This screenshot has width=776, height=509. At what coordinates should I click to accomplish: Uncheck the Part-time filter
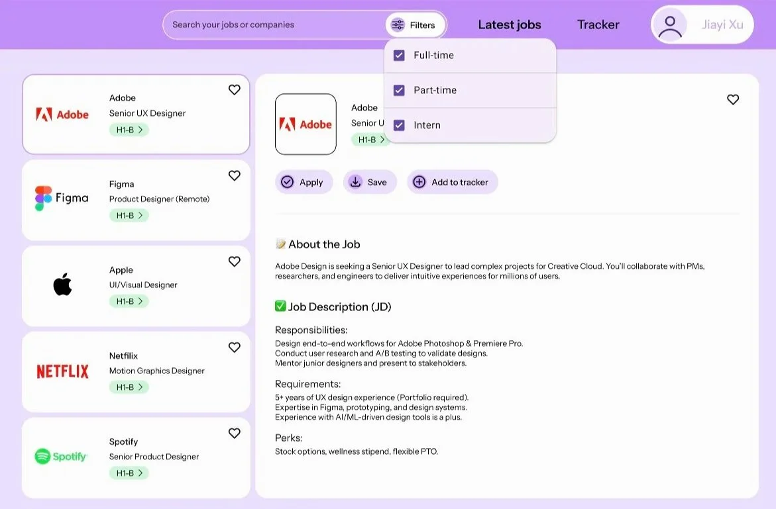point(399,91)
